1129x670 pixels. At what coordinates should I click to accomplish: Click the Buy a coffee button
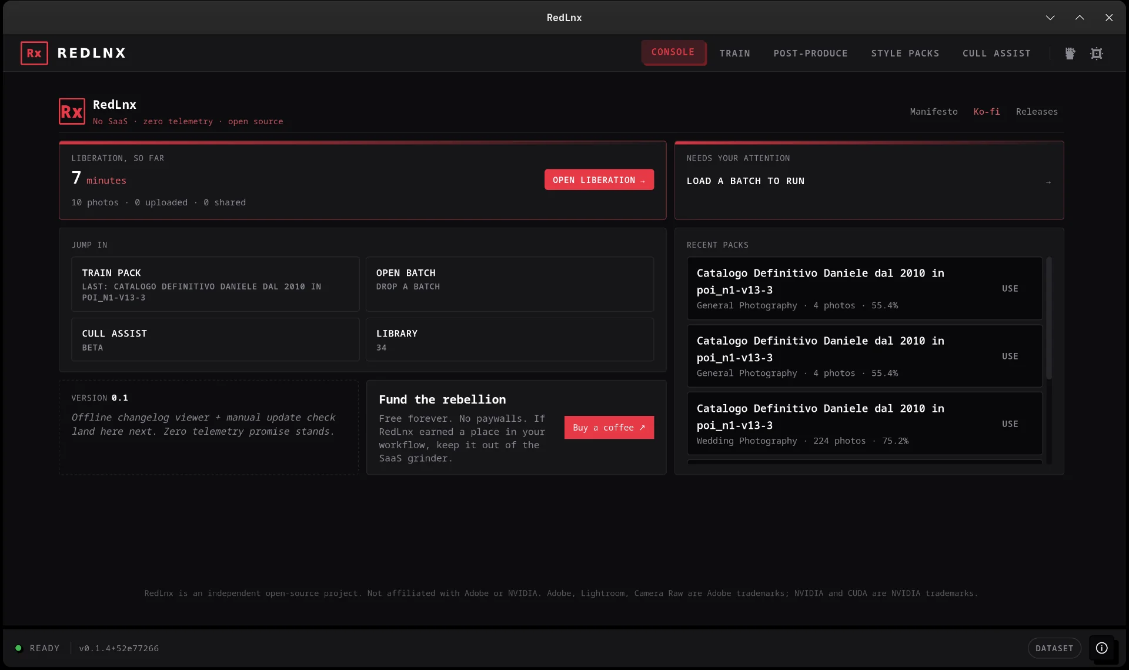[x=609, y=428]
